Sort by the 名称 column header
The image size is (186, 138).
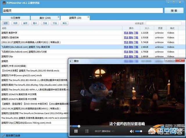[61, 28]
